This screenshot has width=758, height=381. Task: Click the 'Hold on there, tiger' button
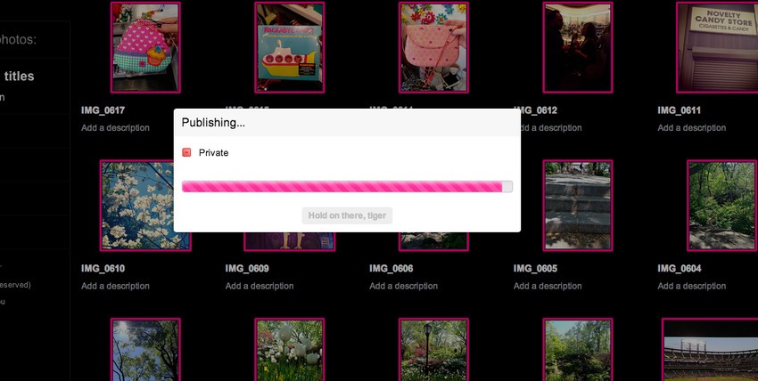coord(347,215)
